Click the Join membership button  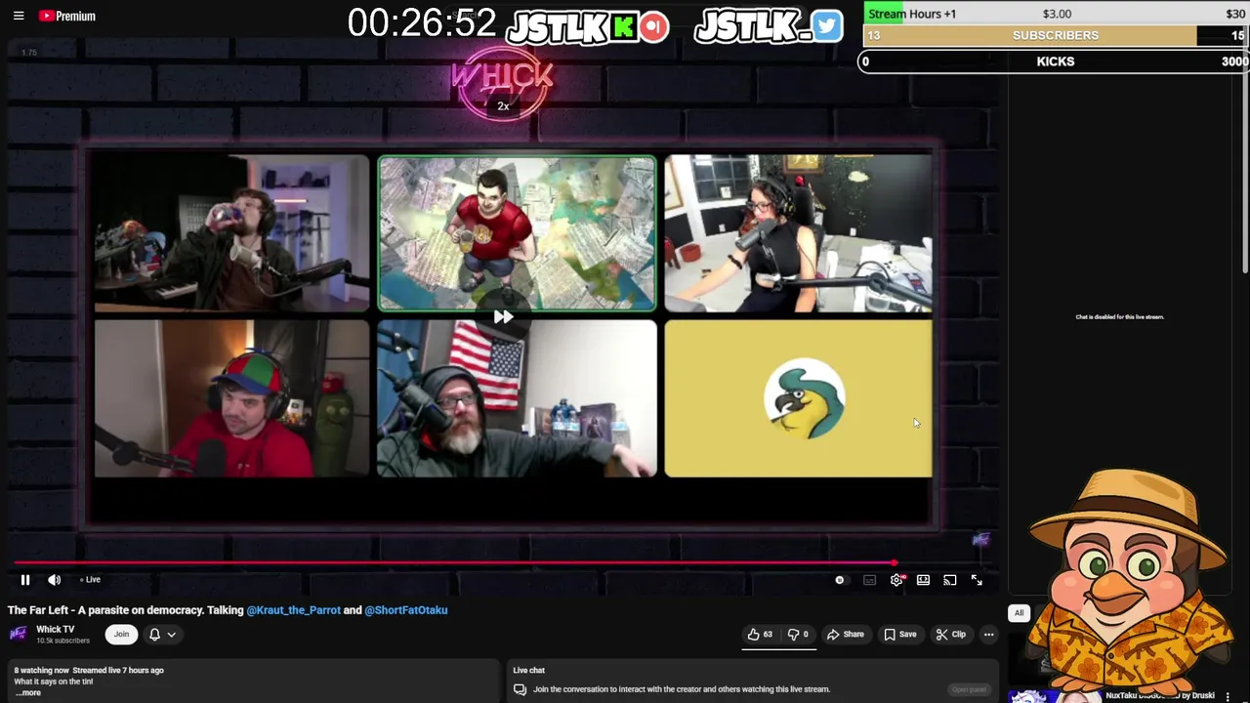coord(121,635)
